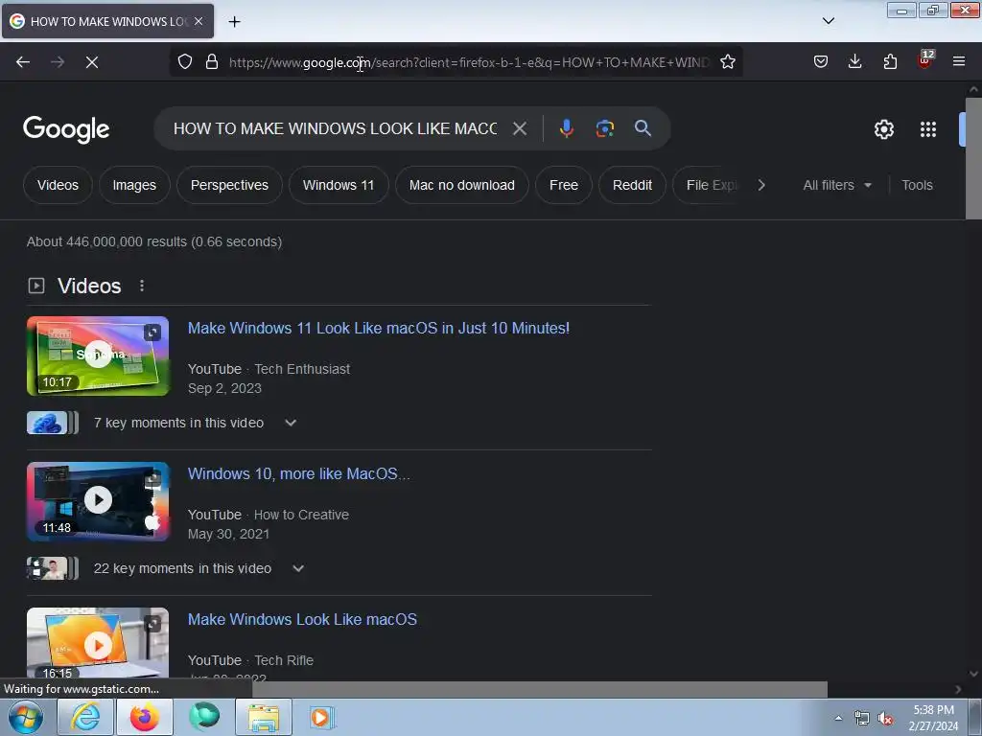This screenshot has width=982, height=736.
Task: Submit search with the magnifier icon
Action: click(x=643, y=128)
